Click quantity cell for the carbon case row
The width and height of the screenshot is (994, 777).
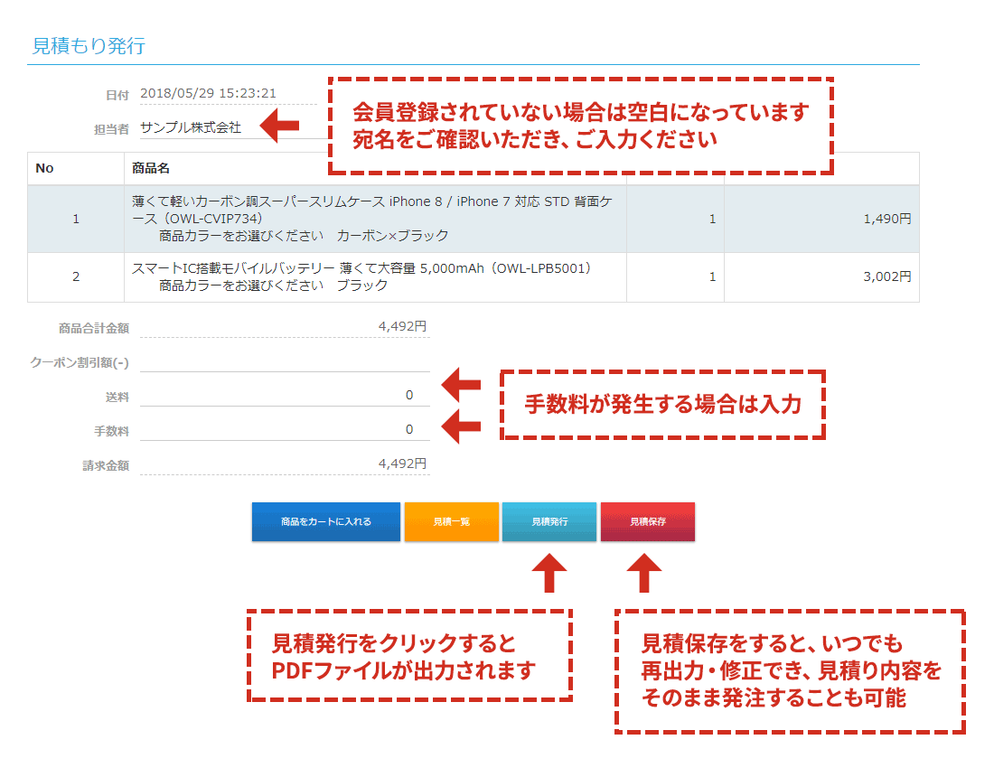coord(675,219)
